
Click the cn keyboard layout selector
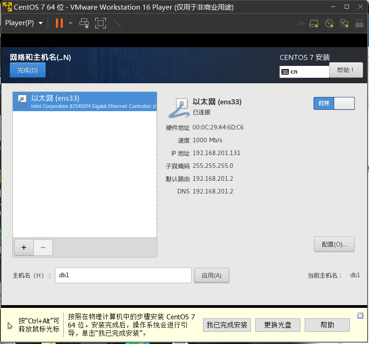click(304, 71)
